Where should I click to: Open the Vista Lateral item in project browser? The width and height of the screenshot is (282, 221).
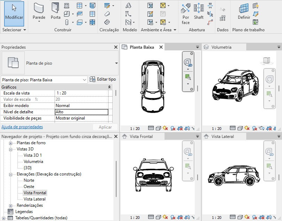pos(34,199)
